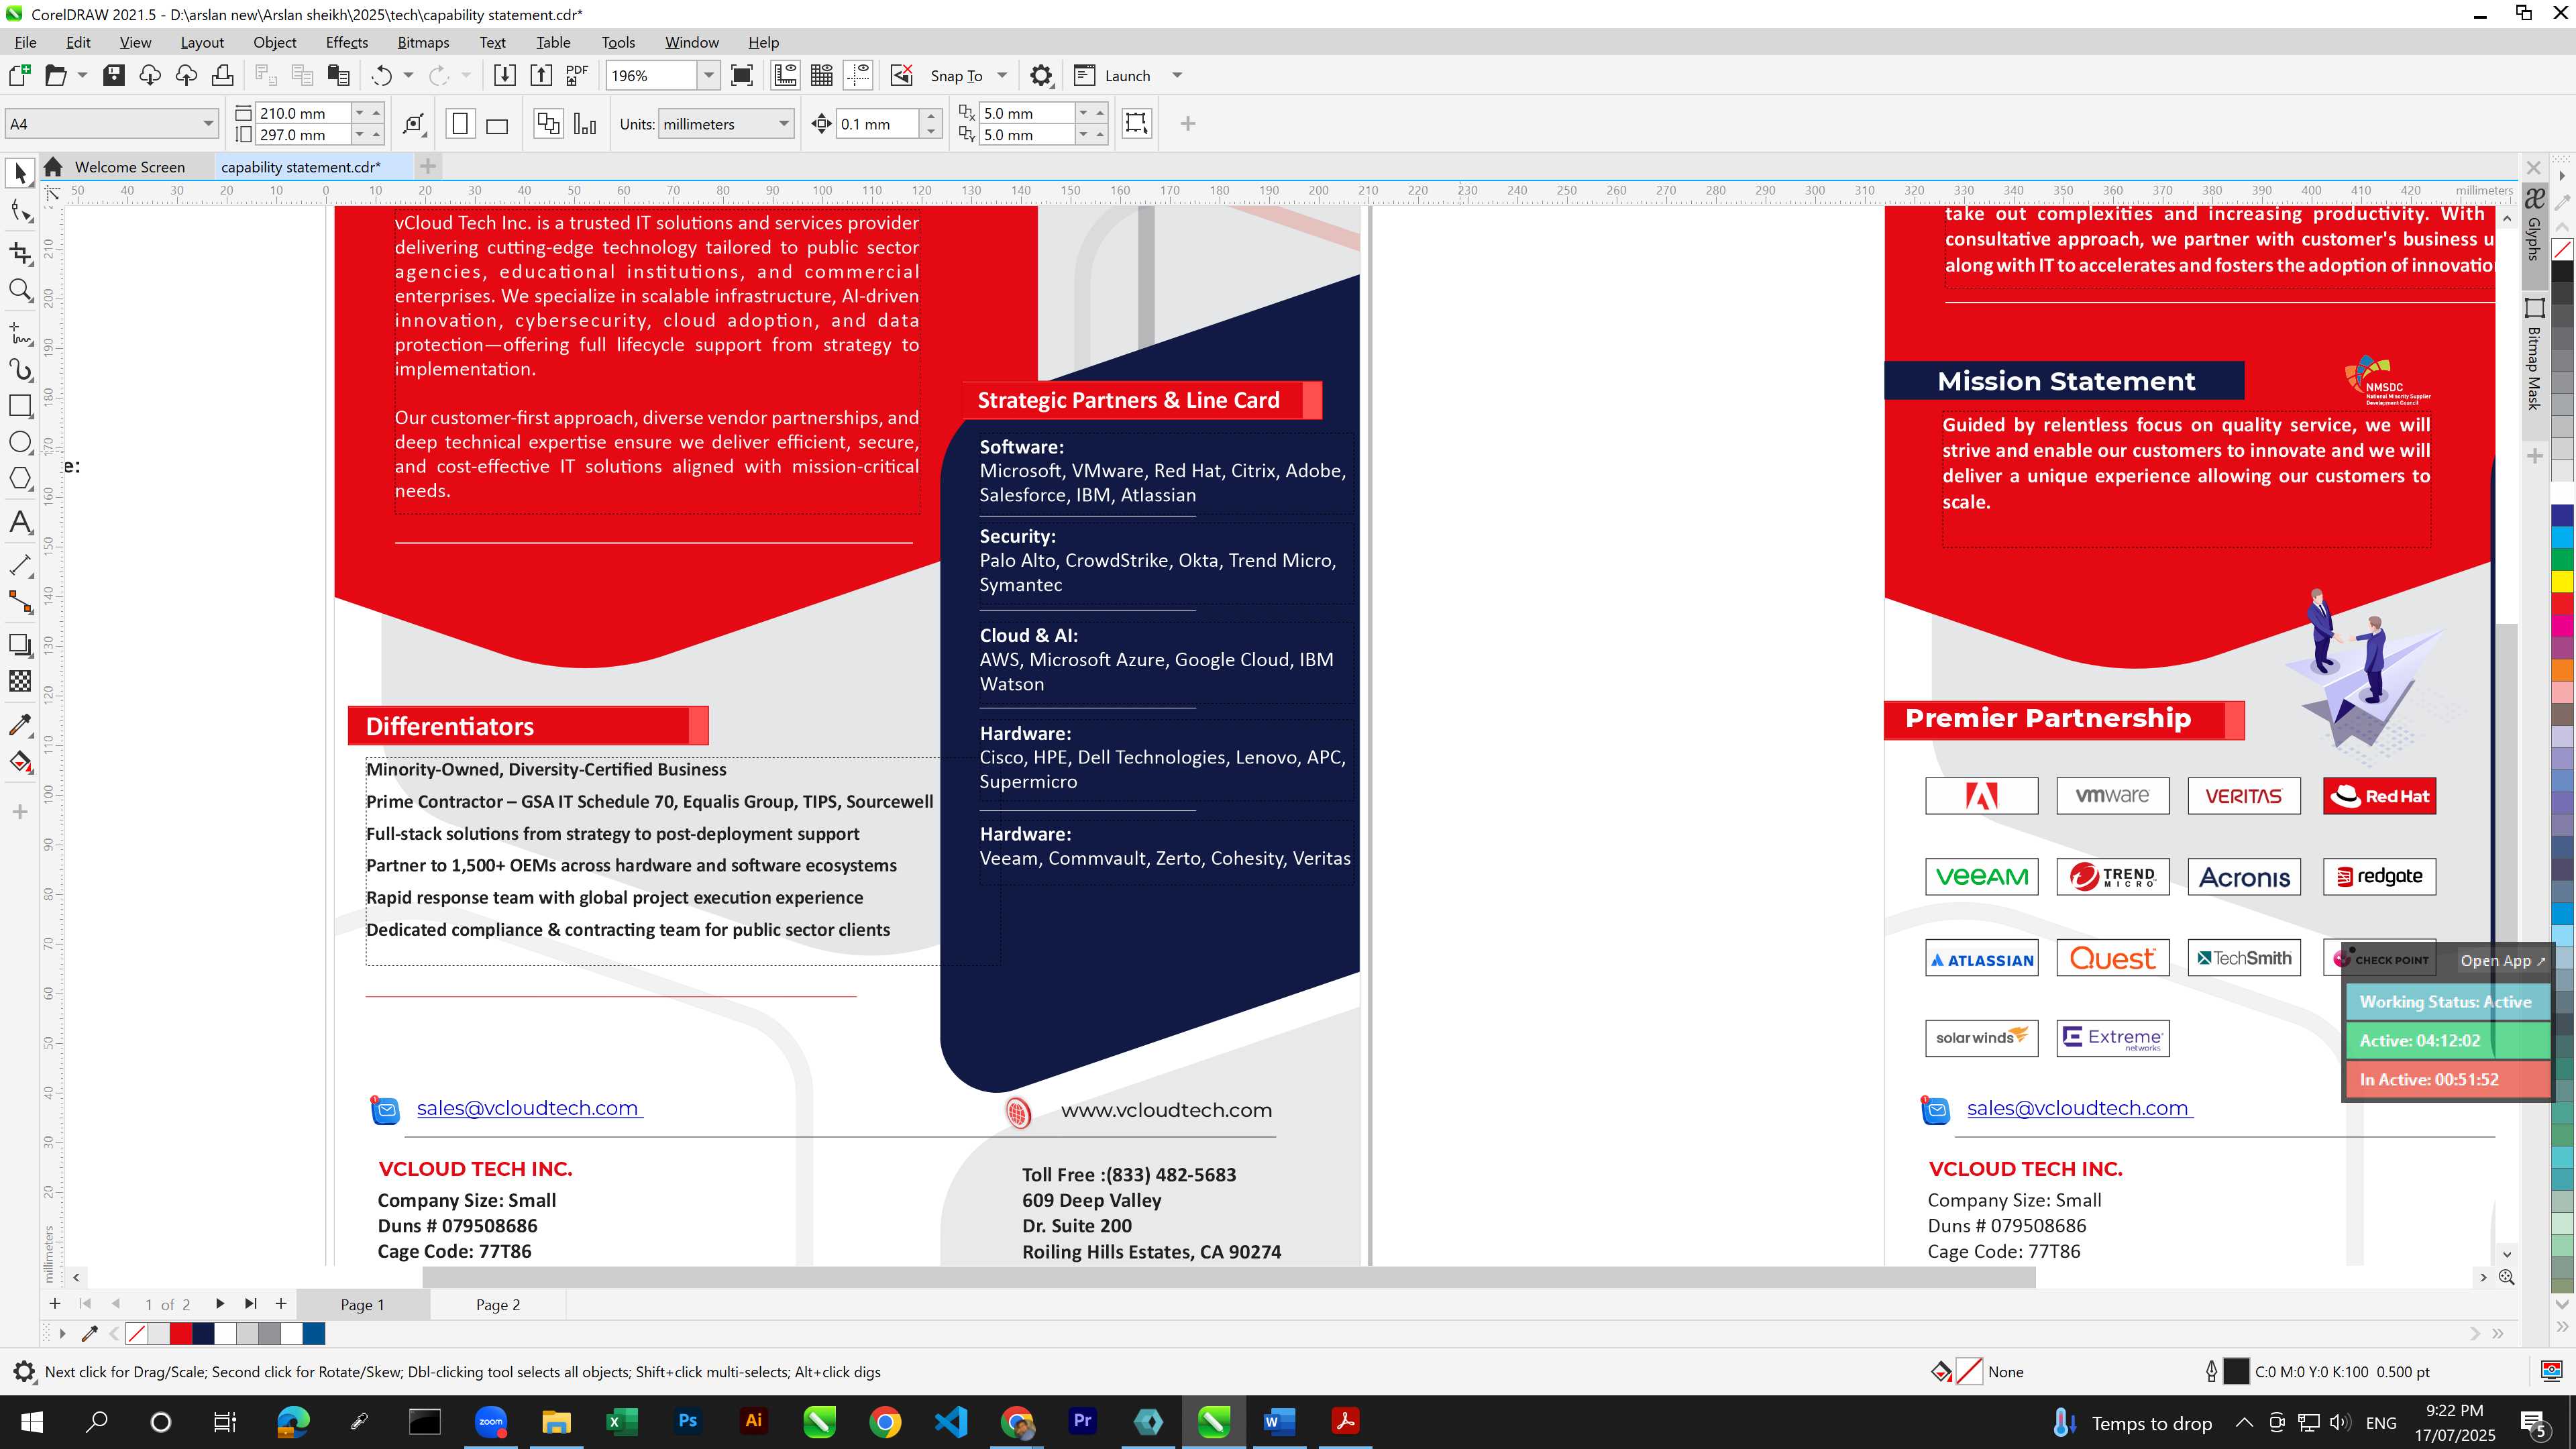Open Photoshop from the taskbar
Viewport: 2576px width, 1449px height.
pos(687,1421)
